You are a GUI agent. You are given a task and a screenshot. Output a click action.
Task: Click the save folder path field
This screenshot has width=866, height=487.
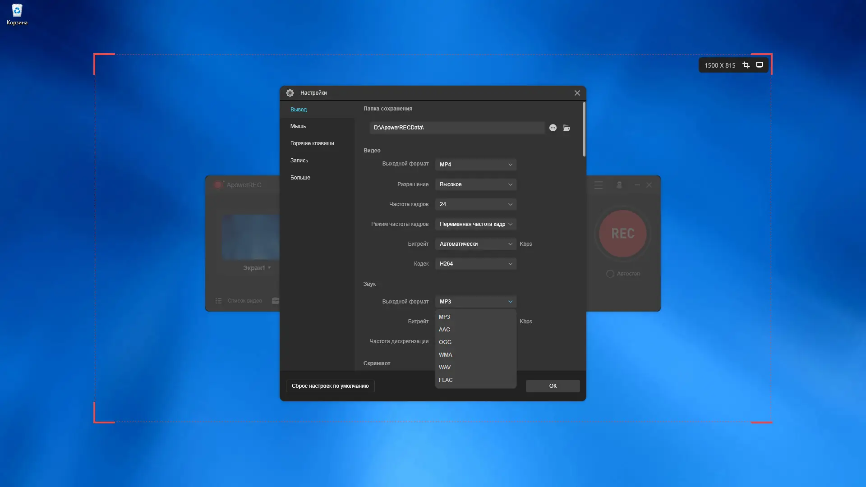(x=456, y=128)
